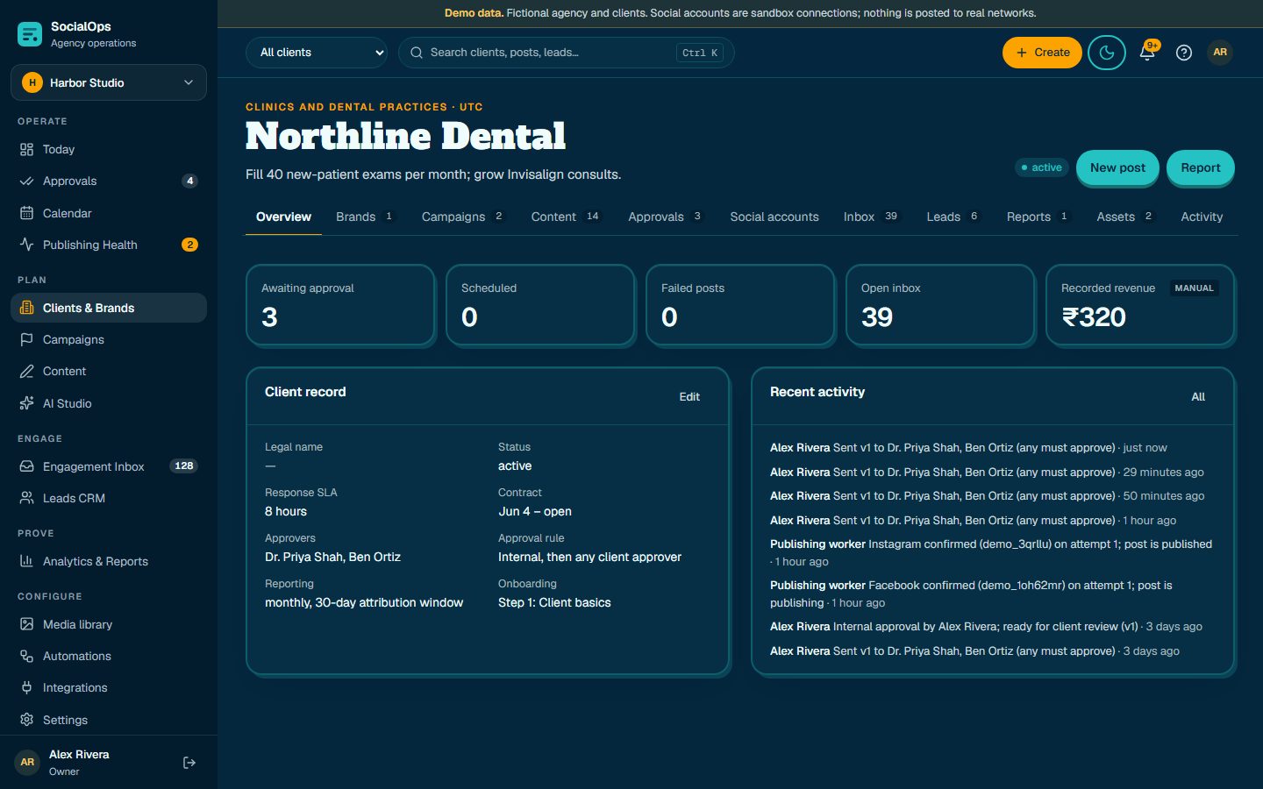
Task: Open Approvals from the sidebar
Action: 109,181
